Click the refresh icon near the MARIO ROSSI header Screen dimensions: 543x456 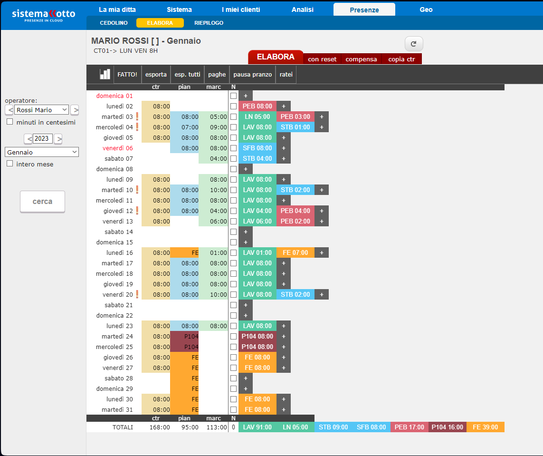click(413, 43)
